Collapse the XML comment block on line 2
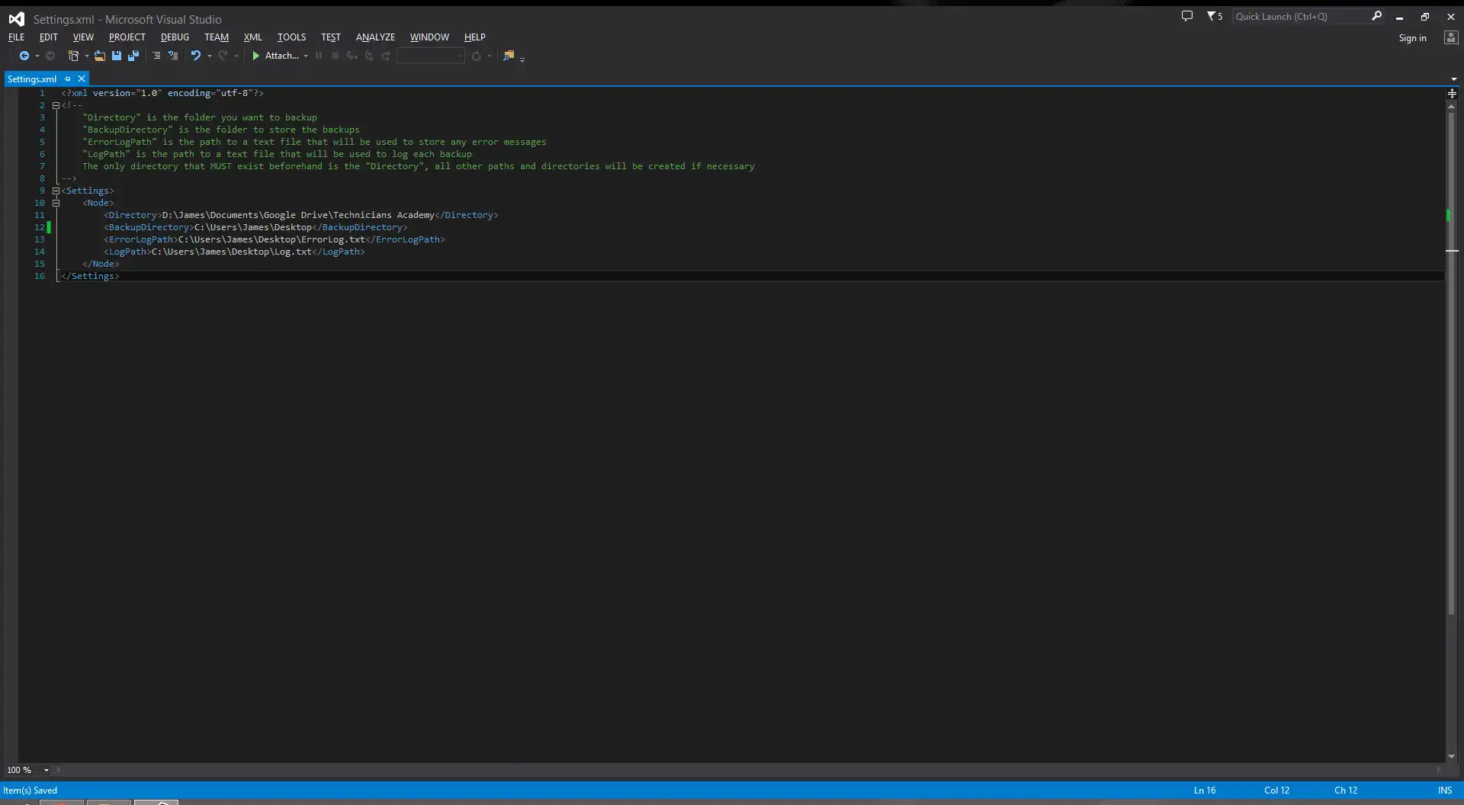The width and height of the screenshot is (1464, 805). [x=56, y=105]
